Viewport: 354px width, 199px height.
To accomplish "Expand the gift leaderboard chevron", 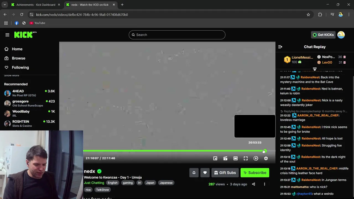I will [315, 69].
